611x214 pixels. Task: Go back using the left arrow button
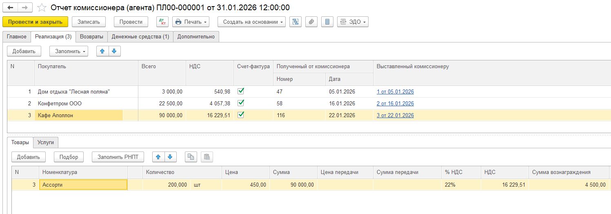click(x=11, y=8)
